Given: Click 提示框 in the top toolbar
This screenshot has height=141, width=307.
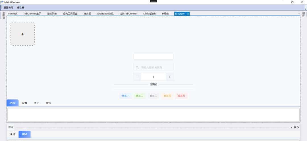Looking at the screenshot, I should pos(20,8).
